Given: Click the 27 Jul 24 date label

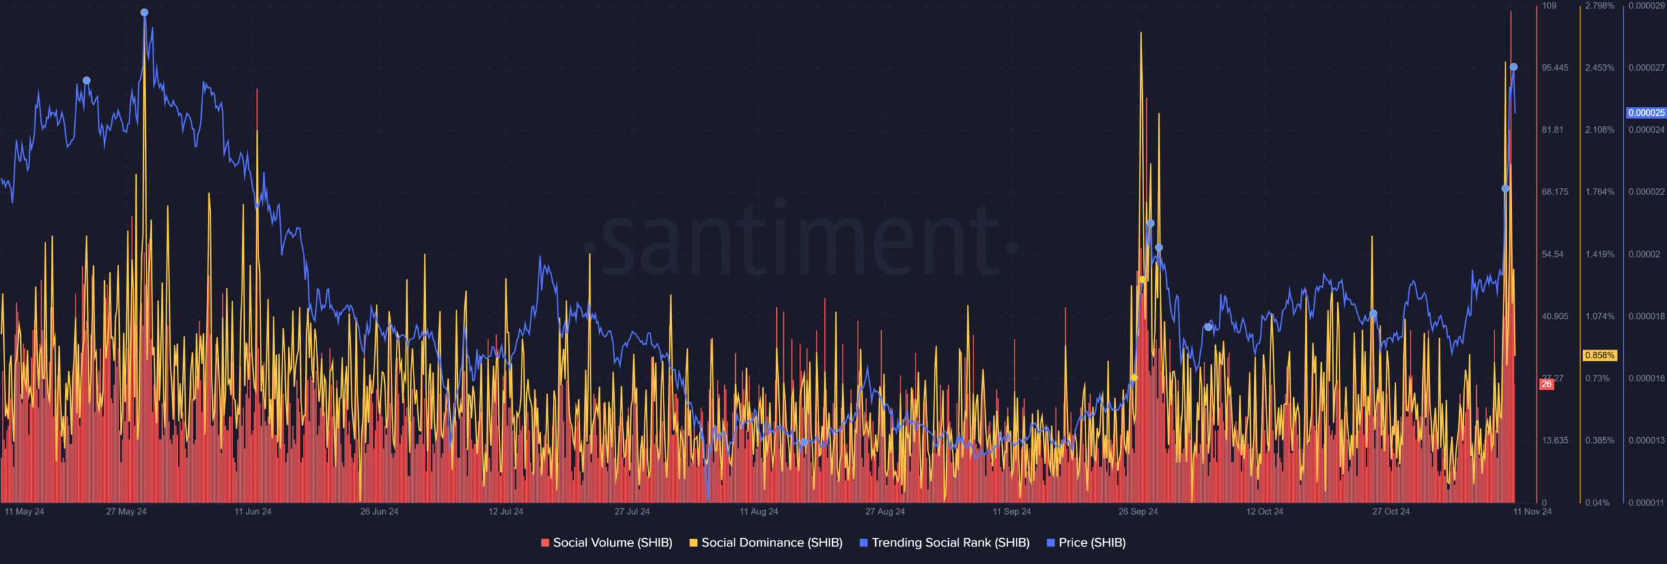Looking at the screenshot, I should click(632, 511).
